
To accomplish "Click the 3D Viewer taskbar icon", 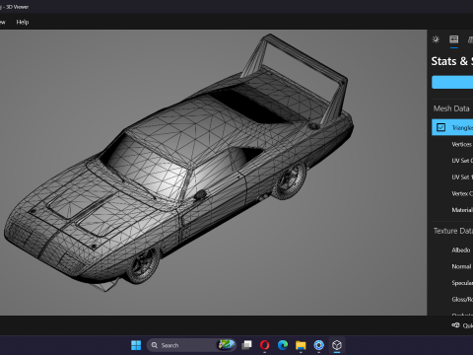I will [337, 345].
